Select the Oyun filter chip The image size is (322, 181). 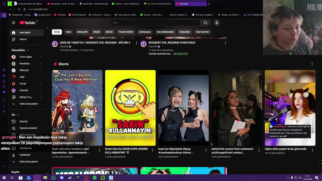tap(68, 32)
